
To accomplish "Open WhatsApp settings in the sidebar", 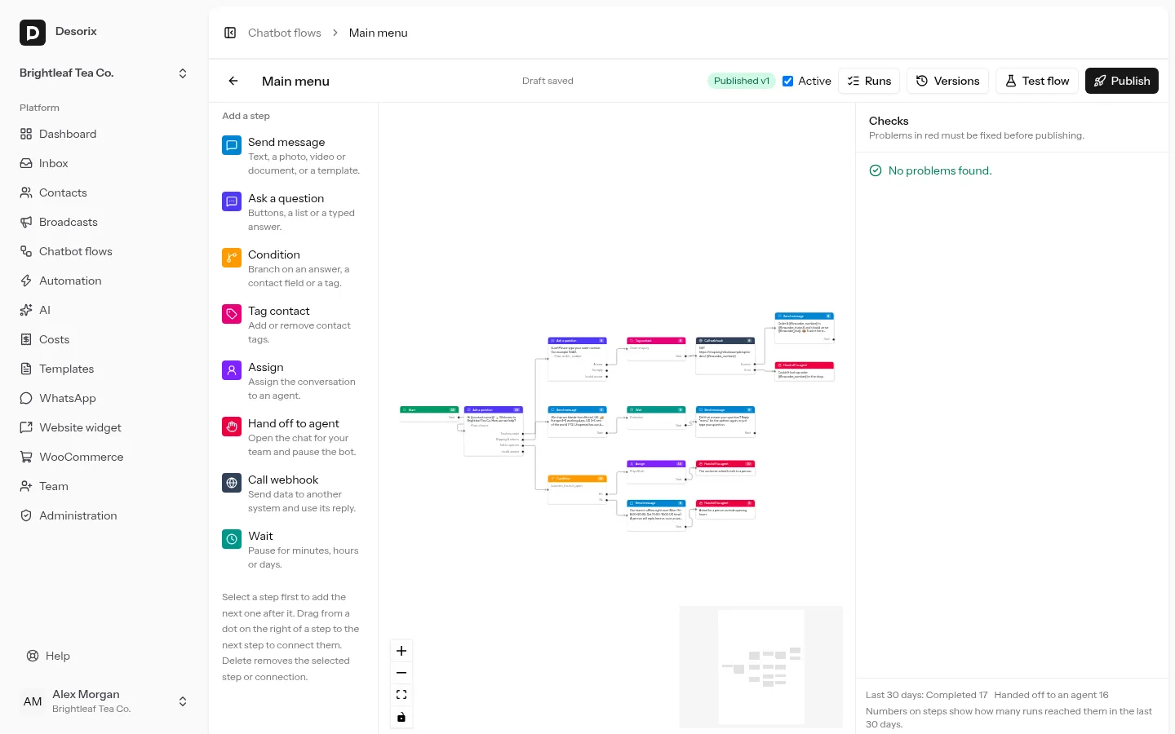I will point(104,398).
